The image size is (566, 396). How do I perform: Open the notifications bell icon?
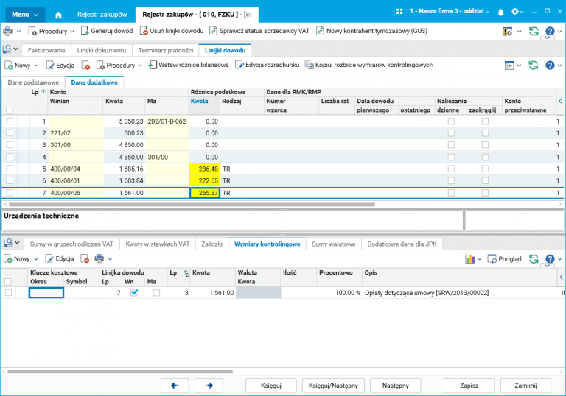click(501, 13)
